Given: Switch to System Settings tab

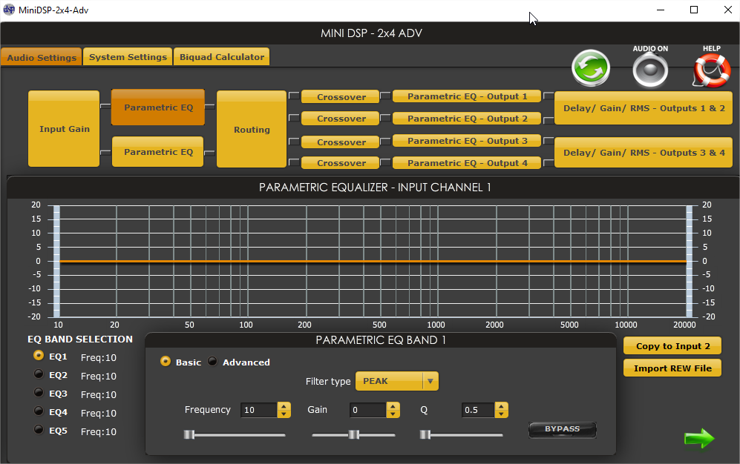Looking at the screenshot, I should (128, 56).
